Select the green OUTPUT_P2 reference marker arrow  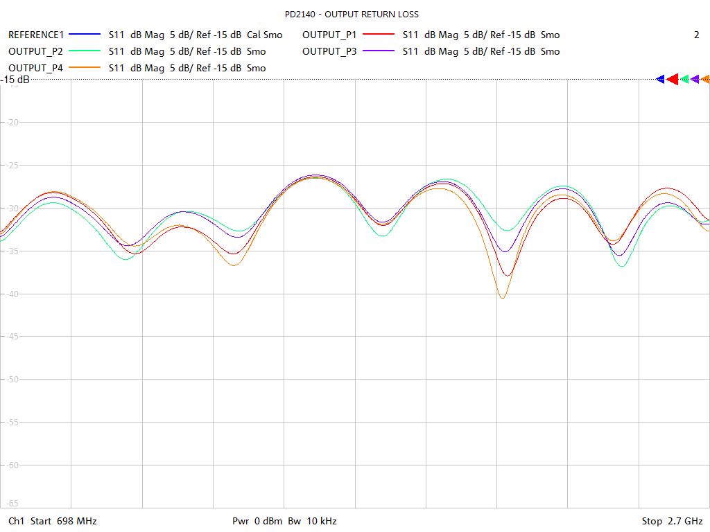pos(684,79)
